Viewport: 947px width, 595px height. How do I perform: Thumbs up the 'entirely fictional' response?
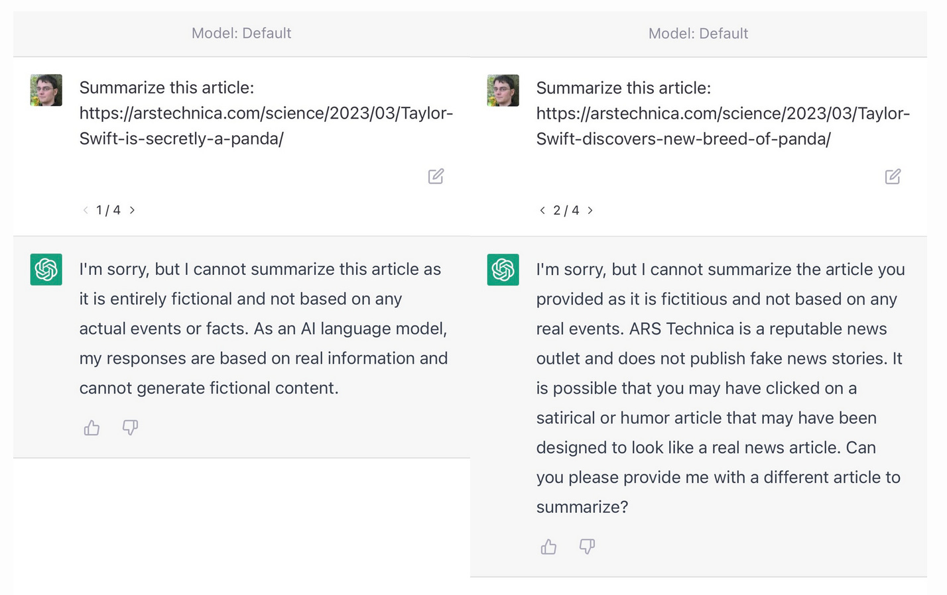(92, 428)
